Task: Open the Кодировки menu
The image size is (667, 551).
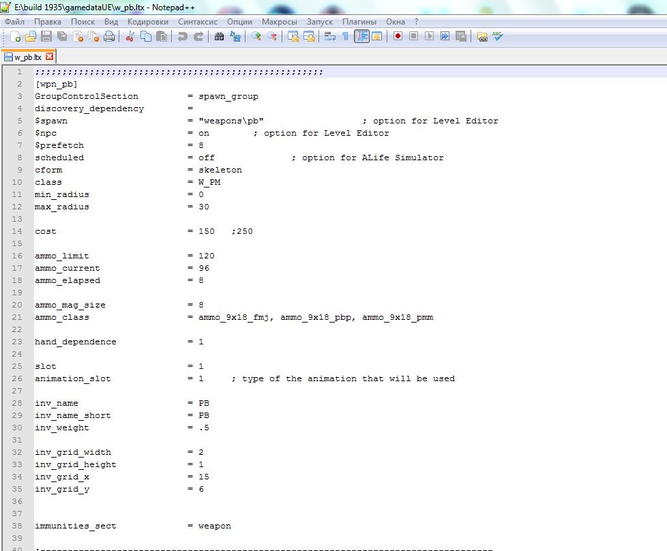Action: [147, 22]
